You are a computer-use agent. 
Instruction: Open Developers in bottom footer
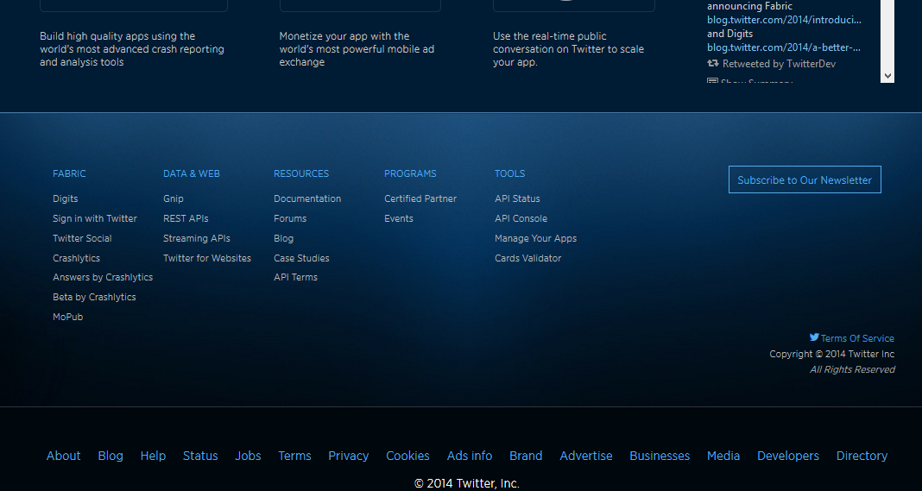pyautogui.click(x=788, y=456)
